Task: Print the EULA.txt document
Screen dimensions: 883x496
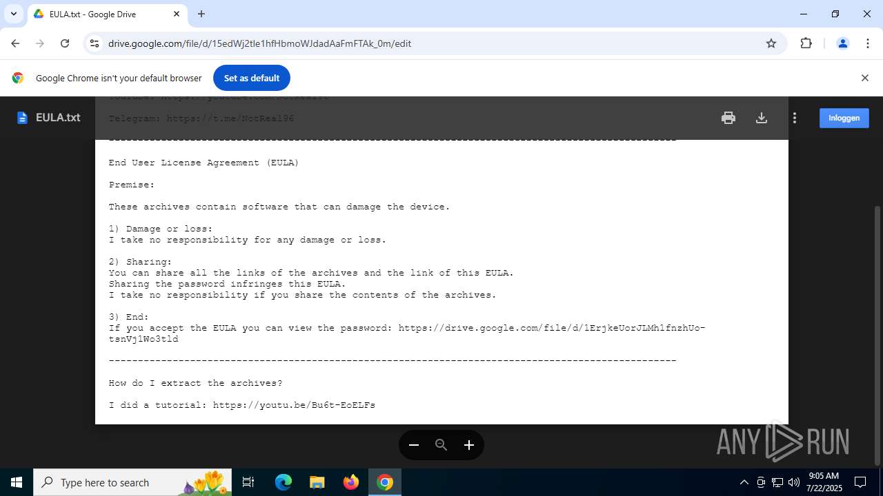Action: [728, 118]
